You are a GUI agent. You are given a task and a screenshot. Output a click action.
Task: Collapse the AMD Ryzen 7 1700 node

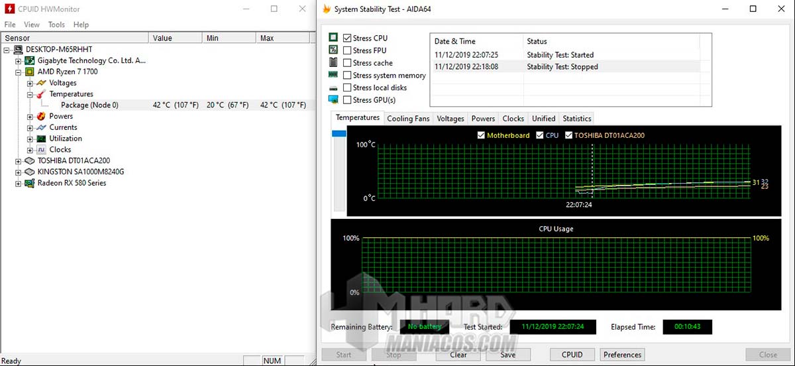pos(19,72)
